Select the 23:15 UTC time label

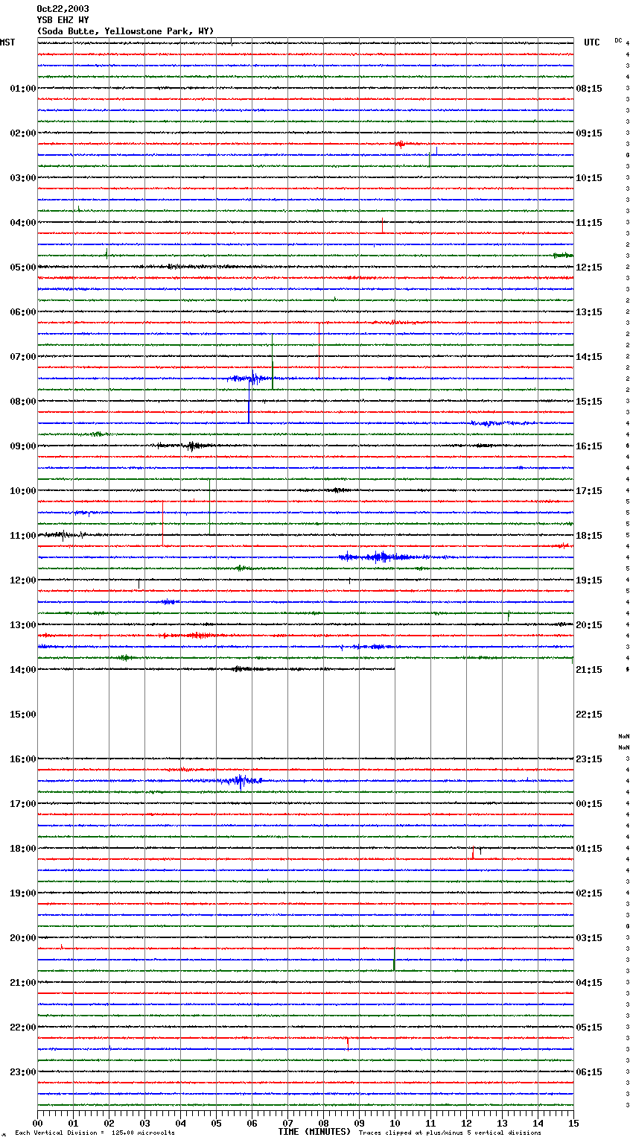pyautogui.click(x=589, y=759)
